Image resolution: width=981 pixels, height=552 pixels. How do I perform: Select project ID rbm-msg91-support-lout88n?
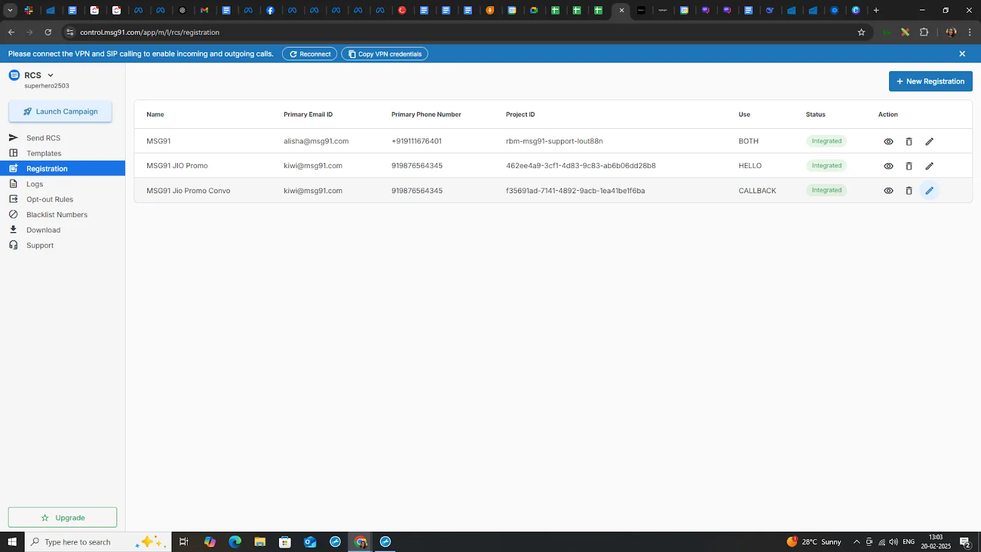click(x=554, y=141)
